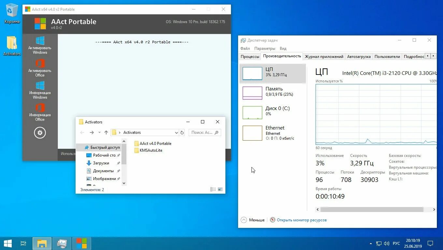Select the KMSAutoLite folder
This screenshot has width=443, height=250.
tap(148, 150)
